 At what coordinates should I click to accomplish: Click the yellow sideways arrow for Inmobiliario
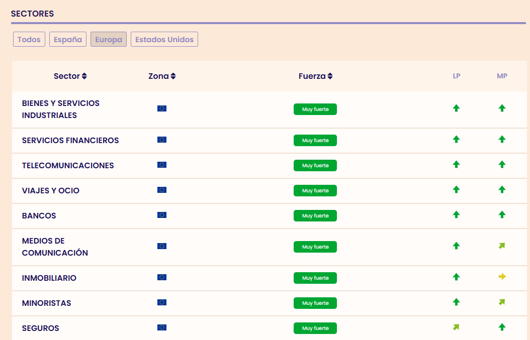tap(502, 277)
